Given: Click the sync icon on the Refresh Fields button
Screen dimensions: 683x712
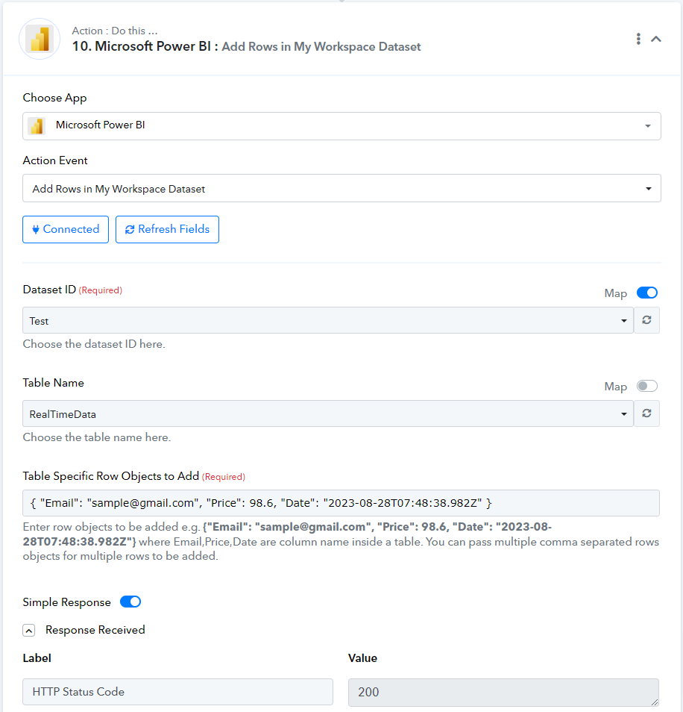Looking at the screenshot, I should (130, 229).
